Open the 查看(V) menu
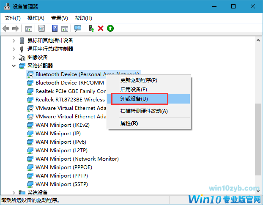Screen dimensions: 263x205 coord(59,18)
